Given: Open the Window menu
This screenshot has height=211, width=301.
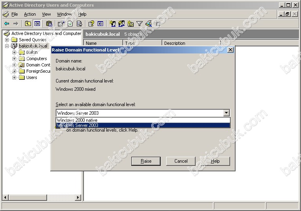Looking at the screenshot, I should (64, 14).
